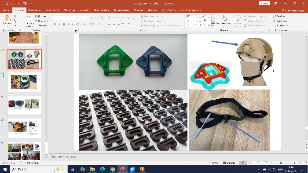308x173 pixels.
Task: Click the Microsoft Edge taskbar icon
Action: click(x=103, y=169)
